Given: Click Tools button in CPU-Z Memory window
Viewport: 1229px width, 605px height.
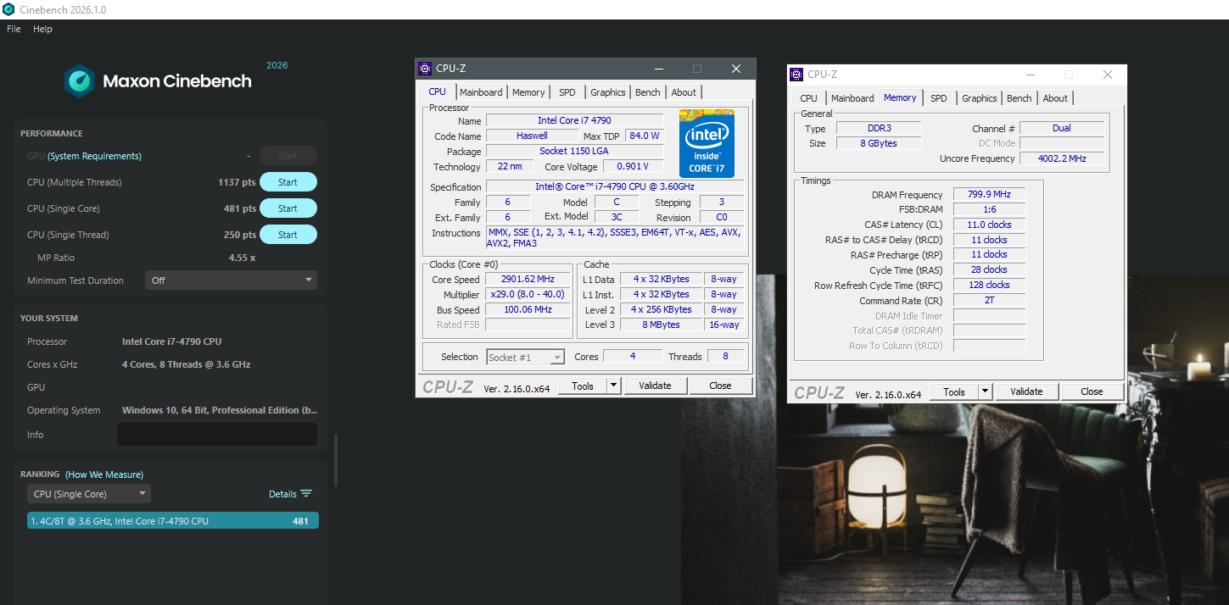Looking at the screenshot, I should pyautogui.click(x=954, y=391).
